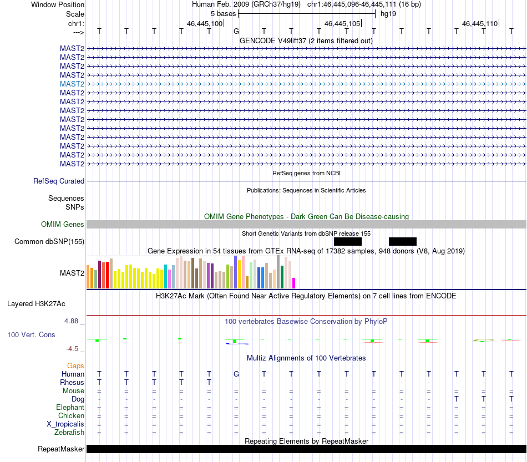The width and height of the screenshot is (527, 462).
Task: Click the left black dbSNP variant block
Action: 347,242
